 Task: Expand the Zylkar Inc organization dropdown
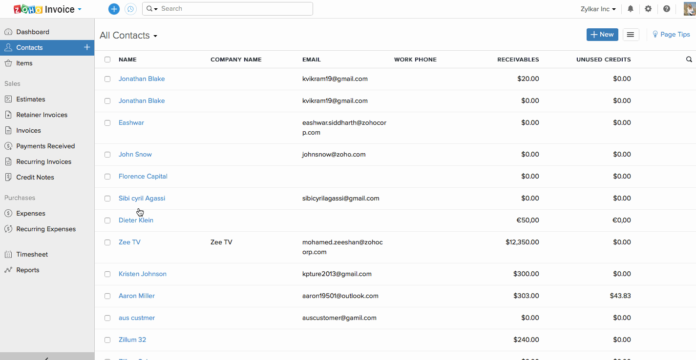coord(598,9)
